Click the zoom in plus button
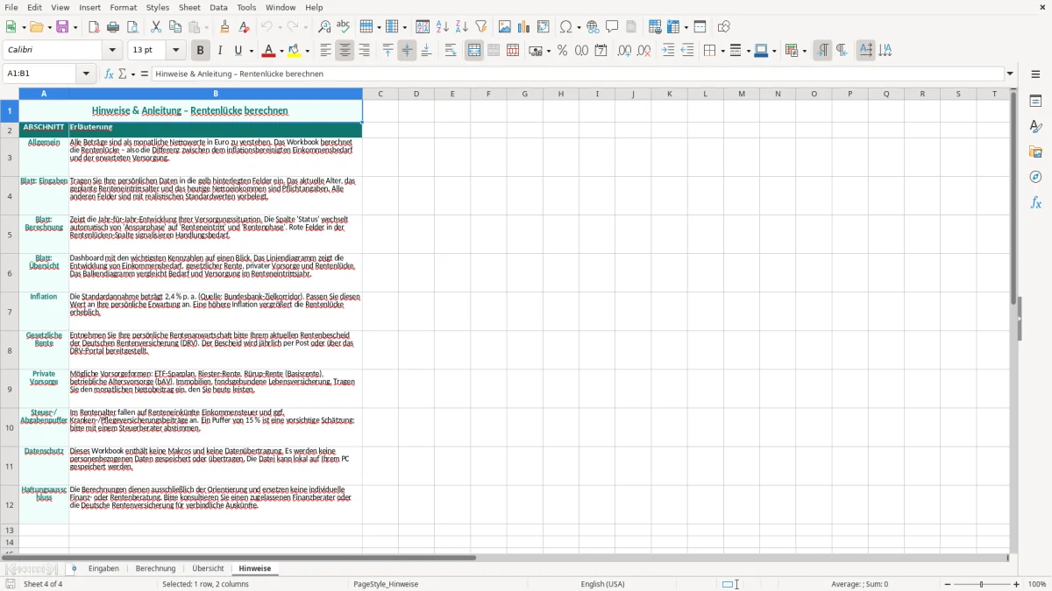This screenshot has height=591, width=1052. coord(1017,584)
